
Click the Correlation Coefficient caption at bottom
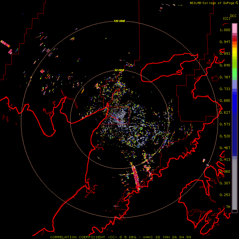[121, 237]
